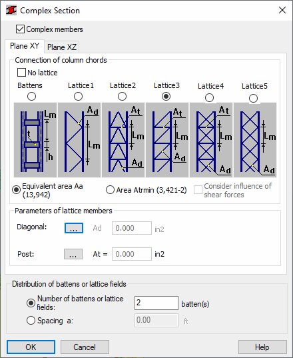The height and width of the screenshot is (358, 293).
Task: Select the Plane XY tab
Action: (x=25, y=46)
